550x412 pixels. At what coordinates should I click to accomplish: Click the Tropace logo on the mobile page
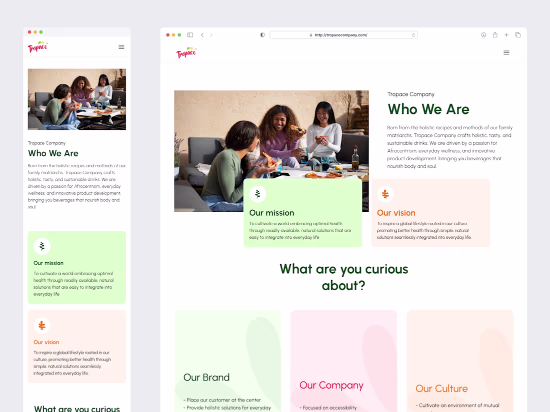(x=38, y=46)
